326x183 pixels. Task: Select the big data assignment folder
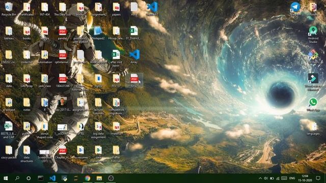(x=98, y=130)
